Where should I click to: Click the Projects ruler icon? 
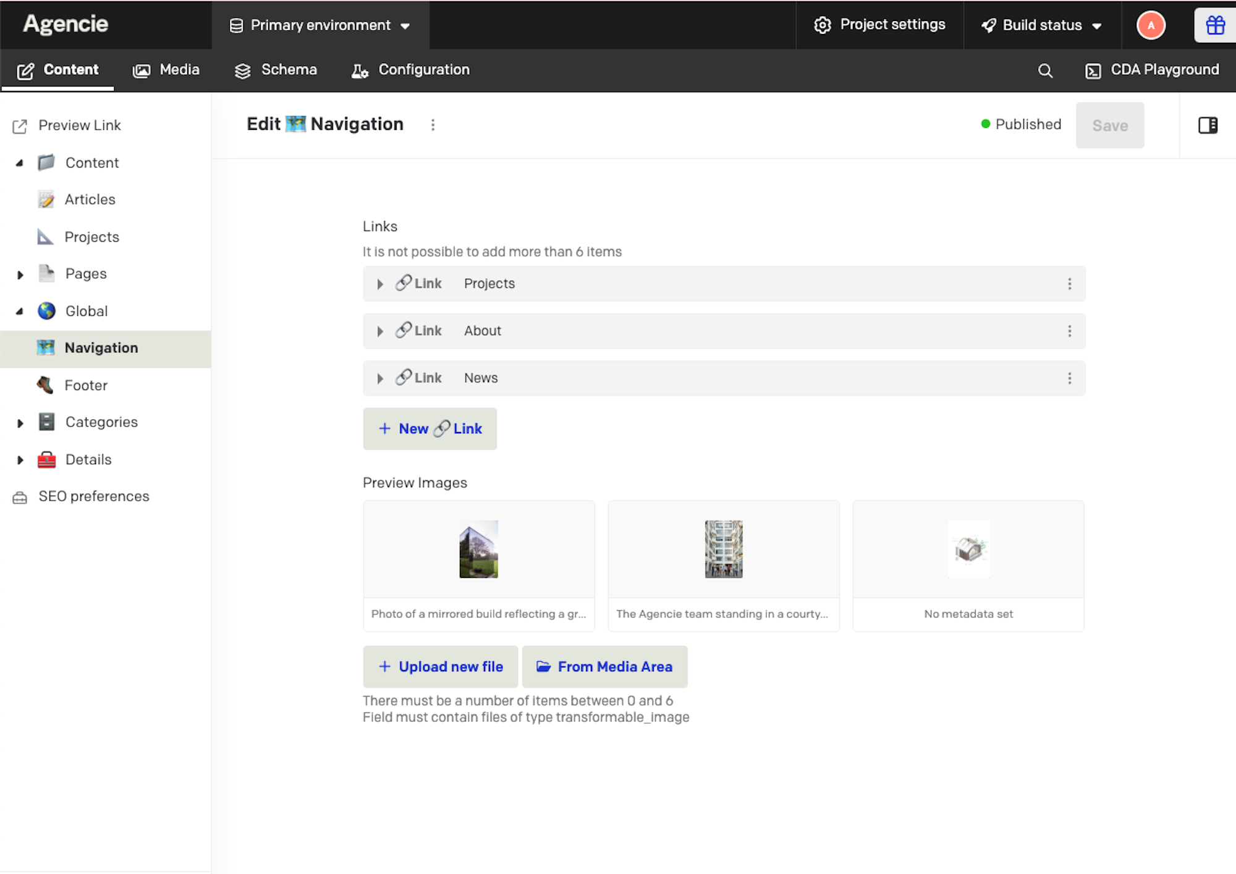tap(45, 237)
